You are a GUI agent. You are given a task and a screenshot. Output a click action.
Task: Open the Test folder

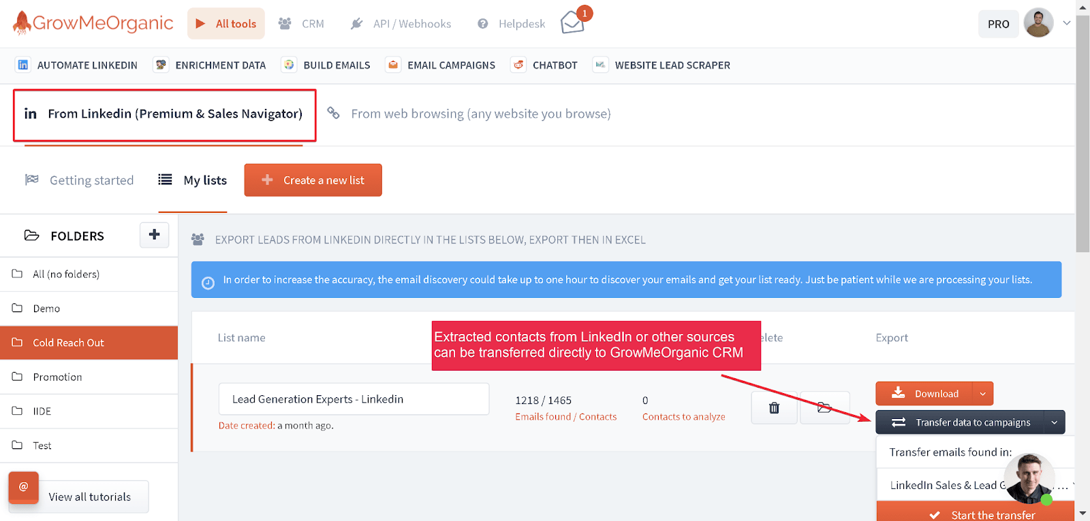(89, 446)
